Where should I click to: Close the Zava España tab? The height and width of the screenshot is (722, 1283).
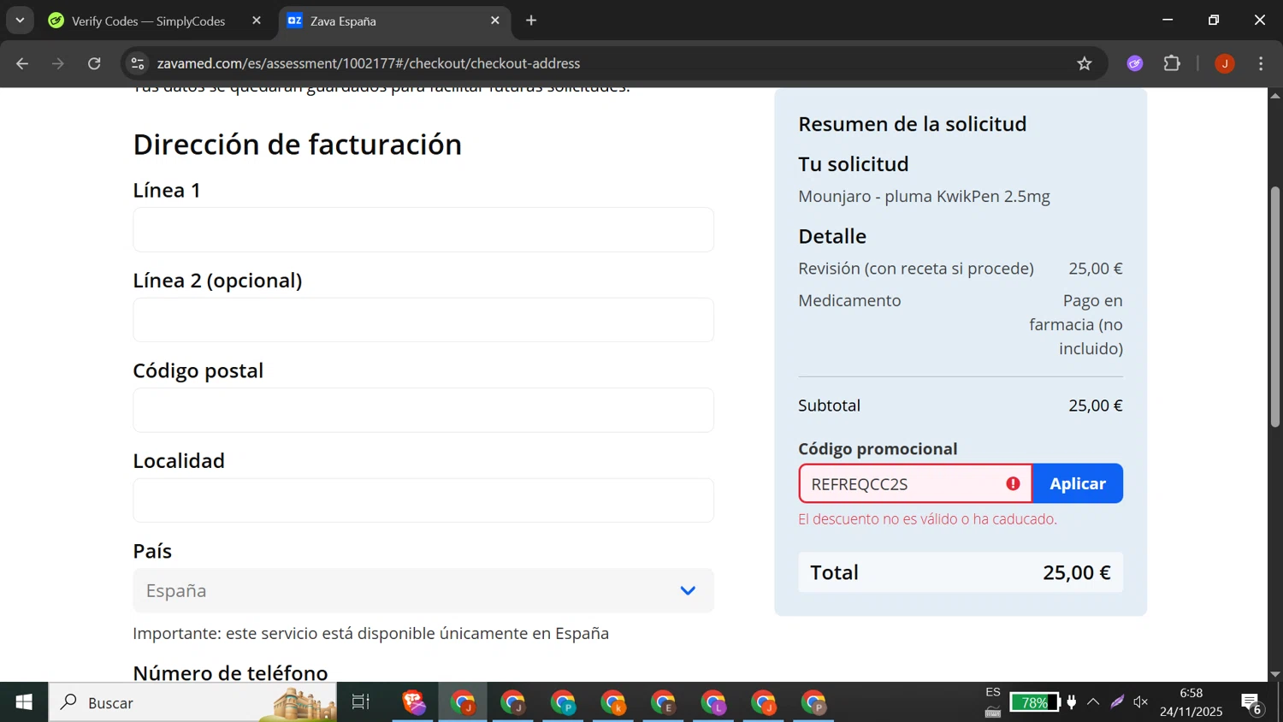(x=495, y=21)
